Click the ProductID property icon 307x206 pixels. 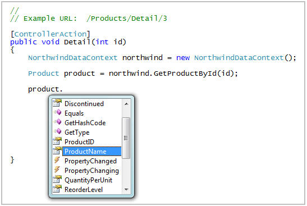tap(57, 141)
